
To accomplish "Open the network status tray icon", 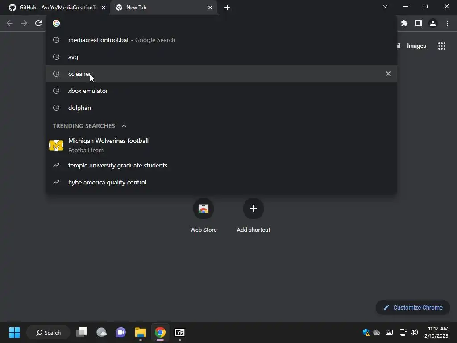I will click(x=403, y=332).
